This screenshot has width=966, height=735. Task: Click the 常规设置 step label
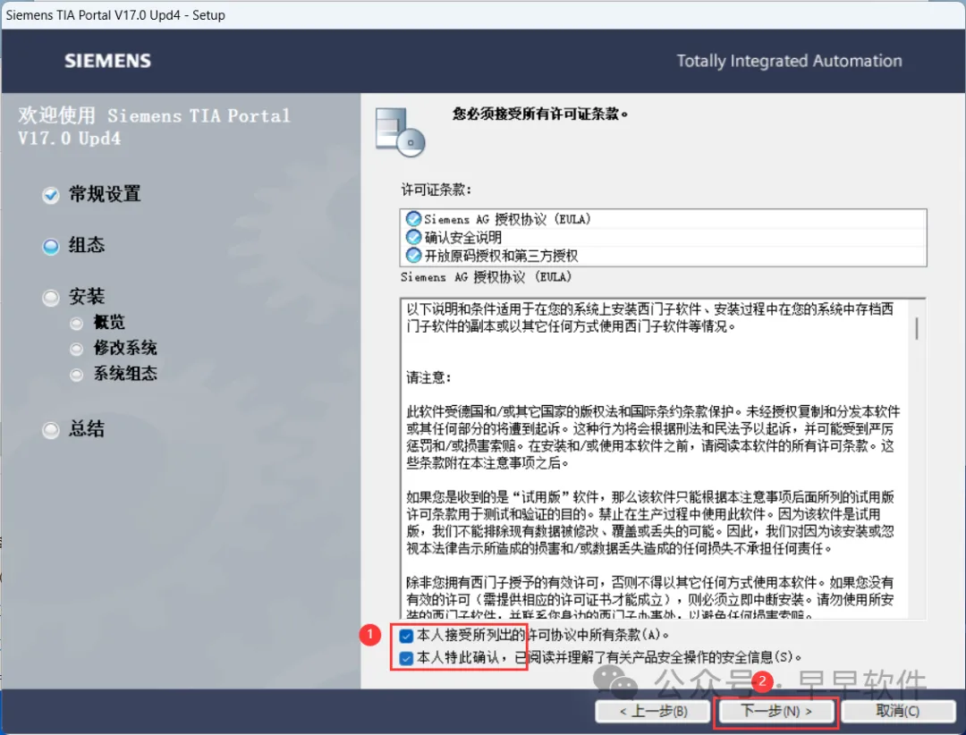coord(105,194)
